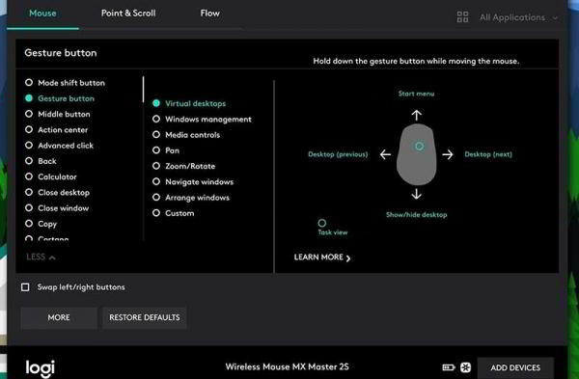Click the Unifying receiver icon
This screenshot has width=579, height=379.
pos(466,367)
